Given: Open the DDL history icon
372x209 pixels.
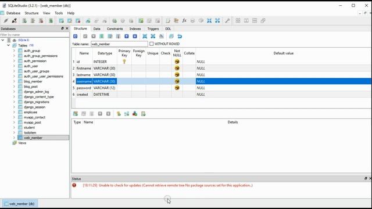Looking at the screenshot, I should point(176,21).
